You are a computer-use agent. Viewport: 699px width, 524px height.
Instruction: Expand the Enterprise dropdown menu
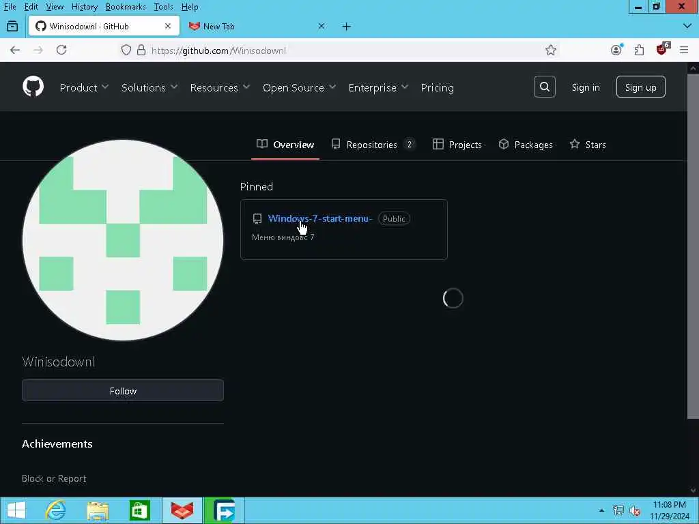tap(378, 87)
